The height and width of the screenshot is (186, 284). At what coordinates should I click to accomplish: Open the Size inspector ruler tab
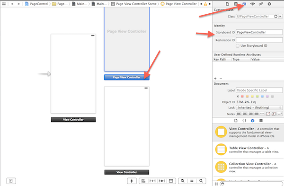click(261, 4)
